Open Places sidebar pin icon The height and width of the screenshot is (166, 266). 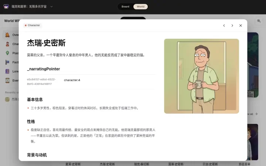tap(7, 53)
